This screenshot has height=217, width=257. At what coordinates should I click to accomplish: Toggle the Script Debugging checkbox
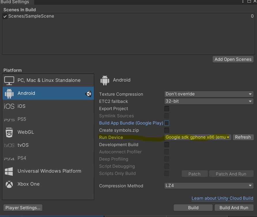(x=167, y=166)
